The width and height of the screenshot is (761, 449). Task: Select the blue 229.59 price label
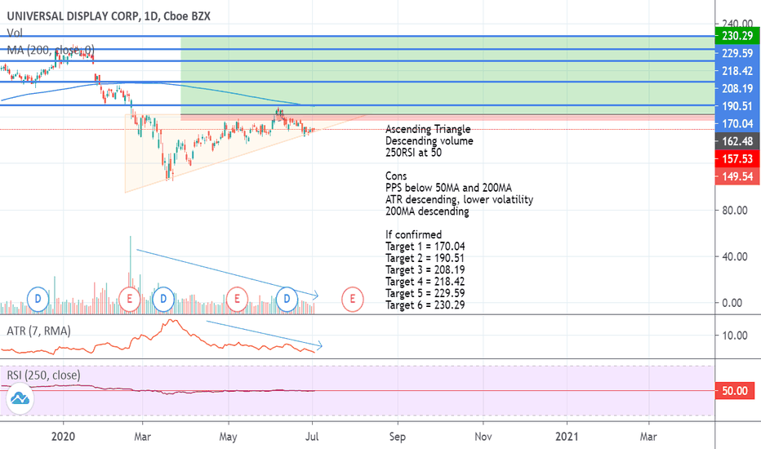point(737,53)
